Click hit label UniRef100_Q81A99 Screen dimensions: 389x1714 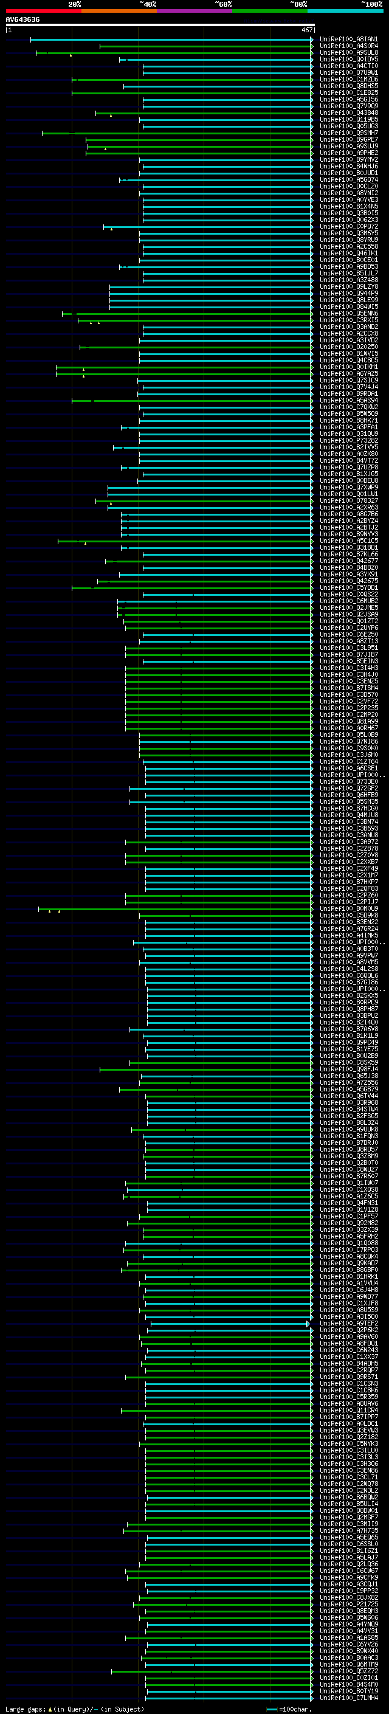point(348,721)
